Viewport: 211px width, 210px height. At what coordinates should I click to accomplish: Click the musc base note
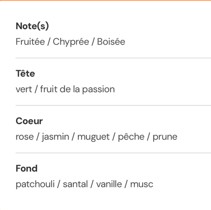point(142,184)
